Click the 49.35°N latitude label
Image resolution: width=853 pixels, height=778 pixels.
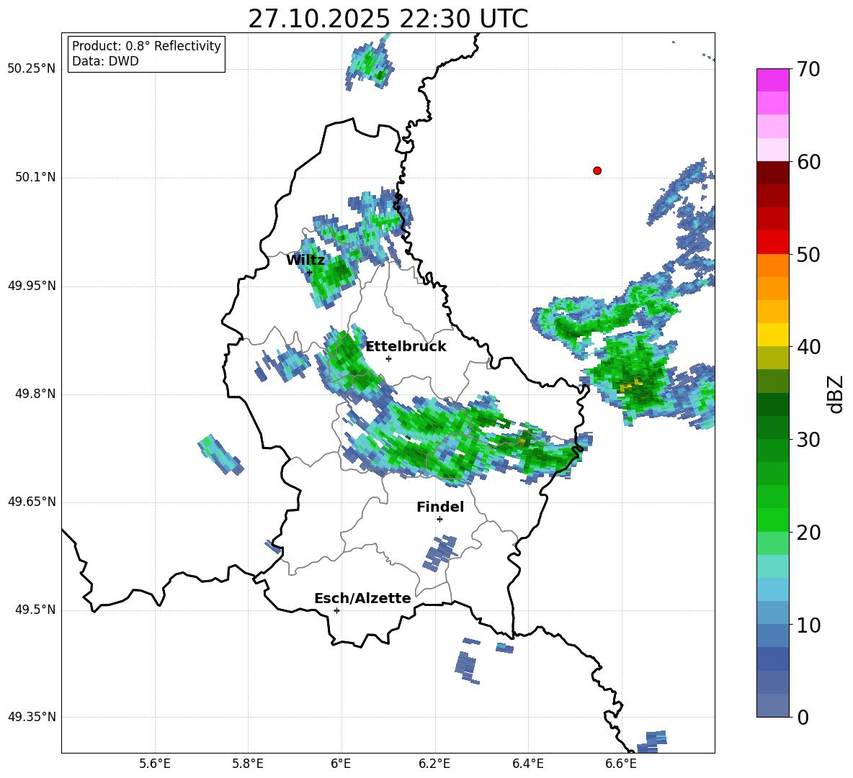point(32,717)
